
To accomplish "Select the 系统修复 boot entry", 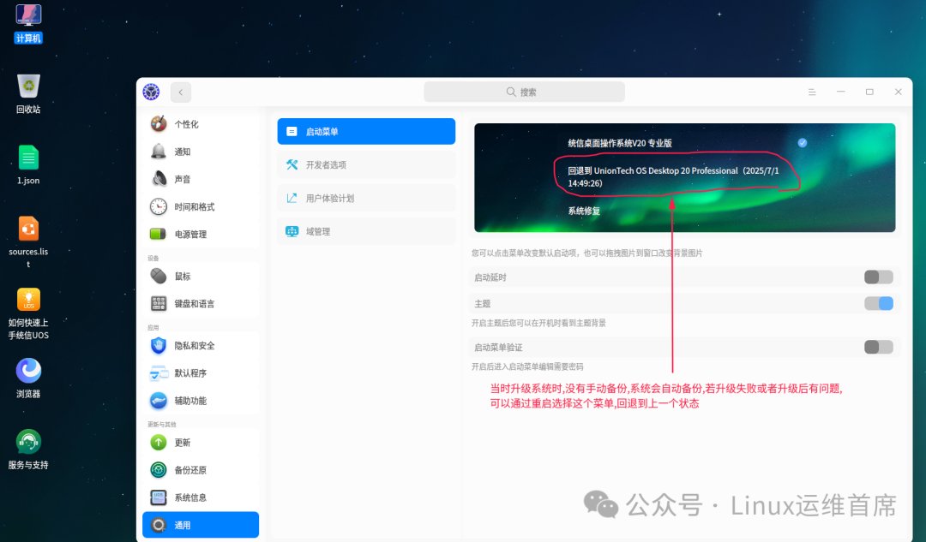I will [584, 211].
